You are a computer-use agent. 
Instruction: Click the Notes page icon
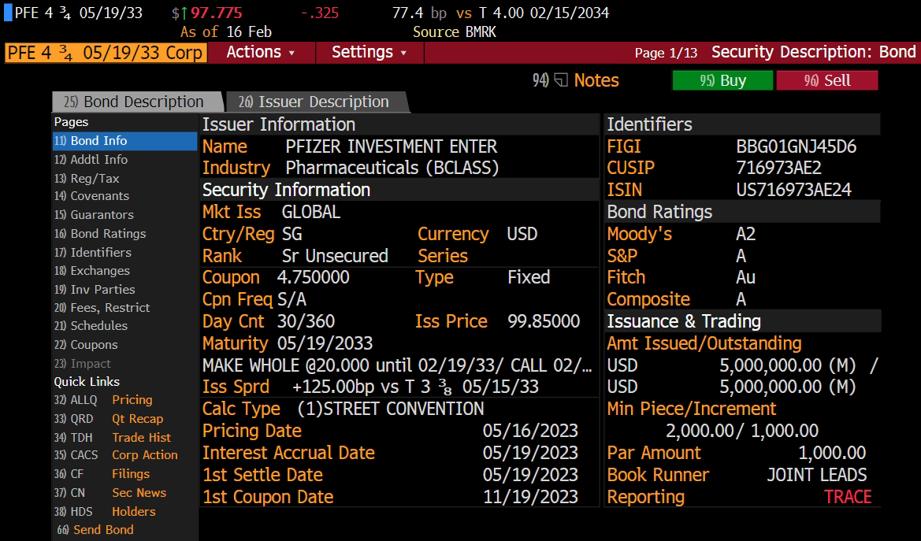click(x=561, y=80)
